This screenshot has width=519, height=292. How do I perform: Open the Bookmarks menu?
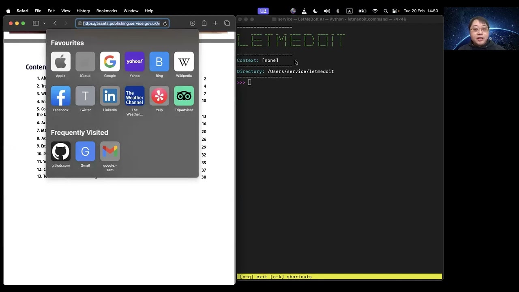tap(107, 11)
